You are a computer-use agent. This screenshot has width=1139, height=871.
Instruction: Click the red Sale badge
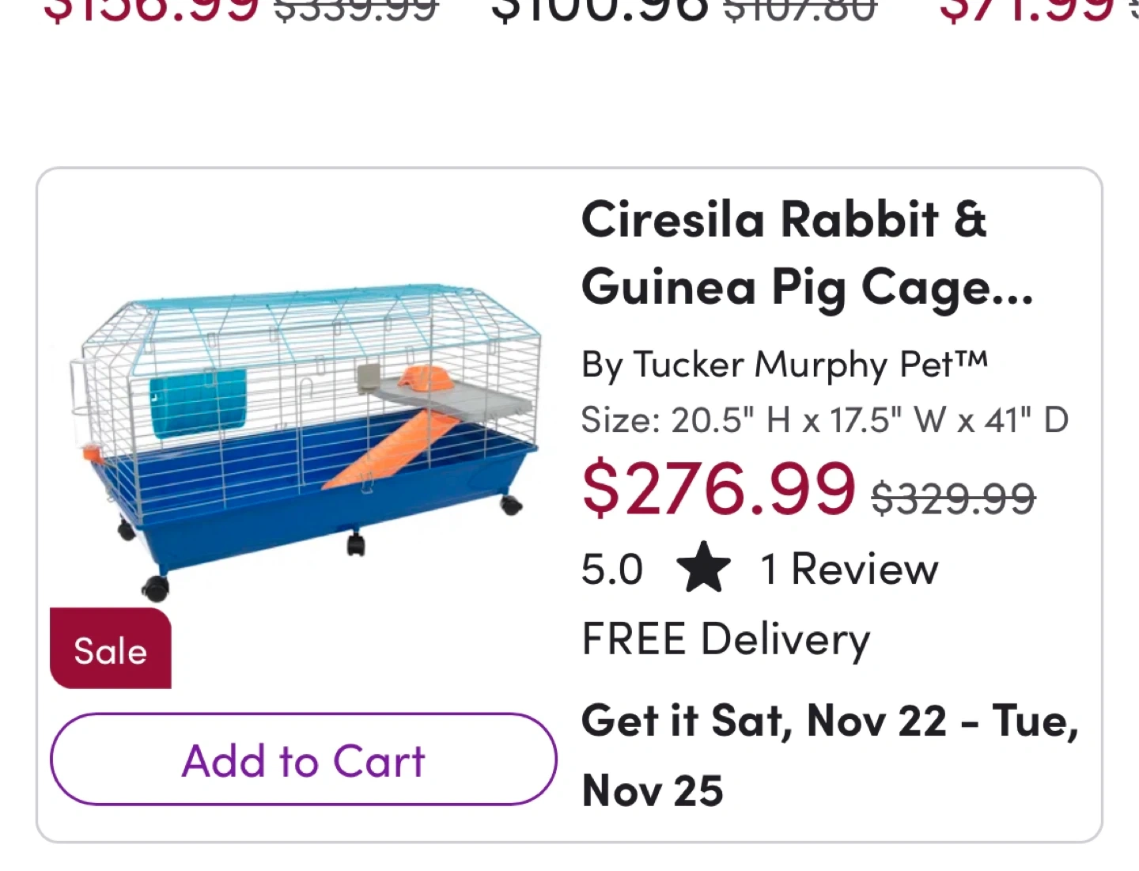(x=111, y=649)
